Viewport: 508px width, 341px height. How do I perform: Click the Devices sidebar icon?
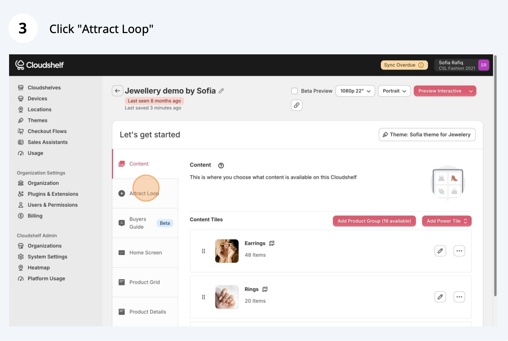coord(21,98)
